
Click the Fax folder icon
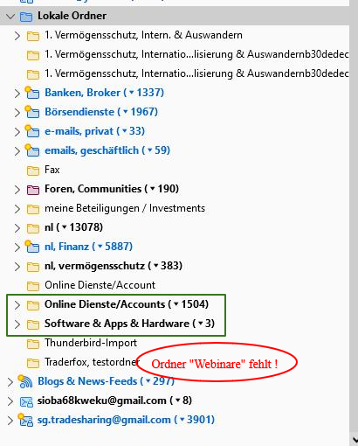tap(33, 171)
